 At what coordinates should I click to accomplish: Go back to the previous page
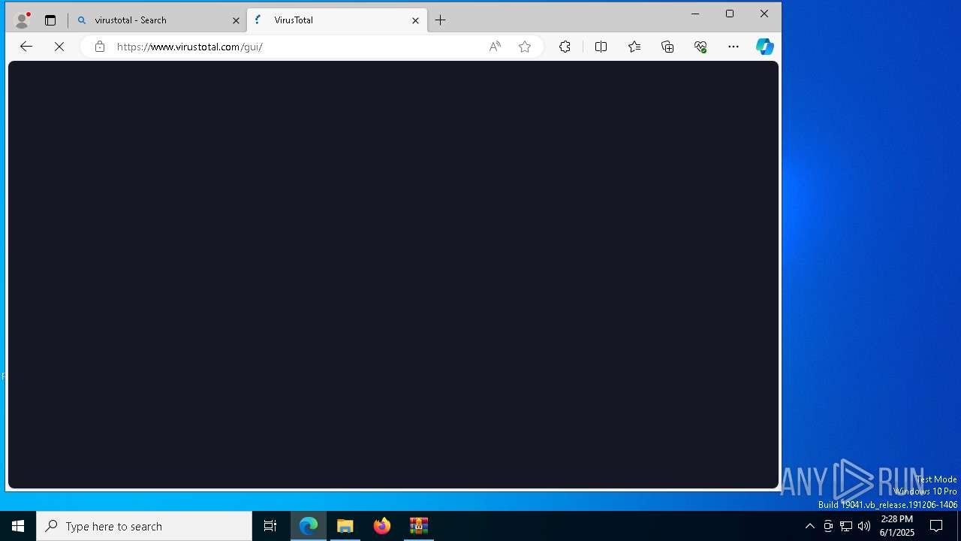click(x=26, y=47)
